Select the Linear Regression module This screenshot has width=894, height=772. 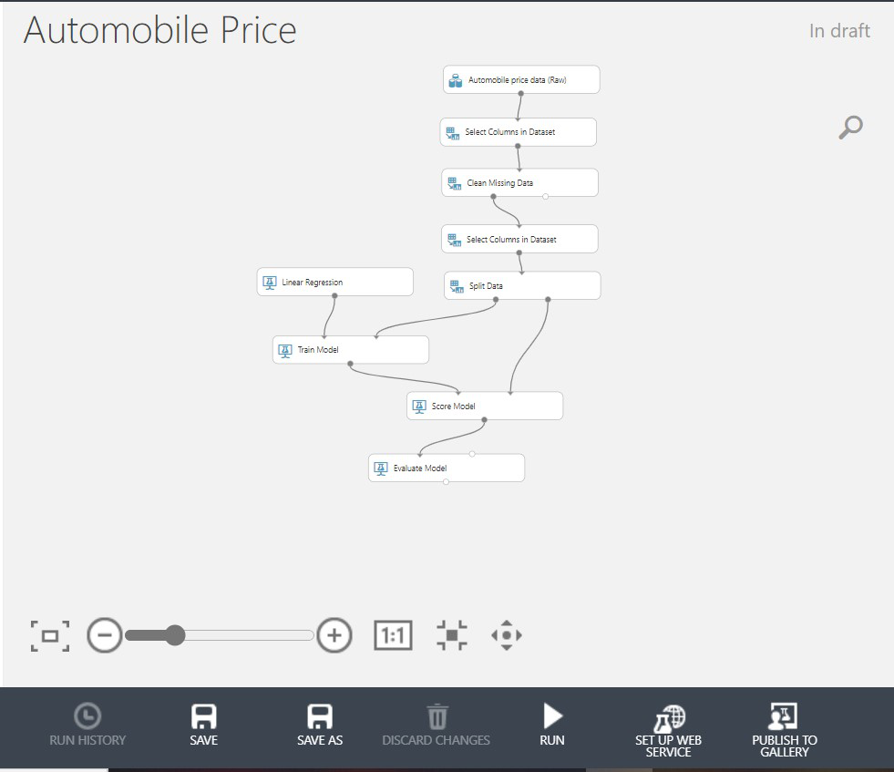click(x=334, y=283)
